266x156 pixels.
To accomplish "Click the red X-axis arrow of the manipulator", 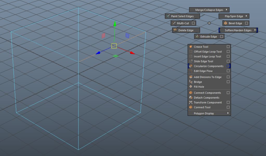I will [x=132, y=53].
